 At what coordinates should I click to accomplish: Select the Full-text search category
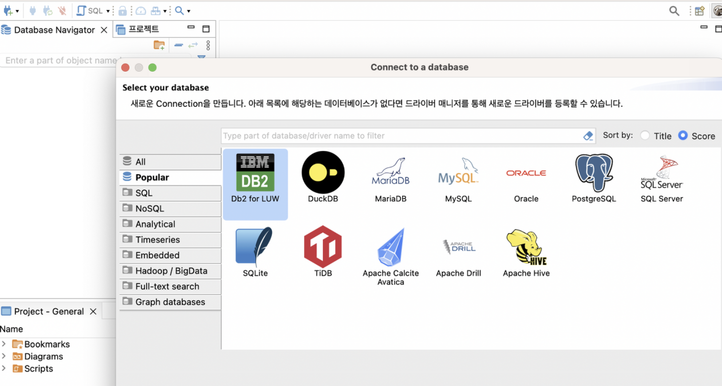click(170, 287)
